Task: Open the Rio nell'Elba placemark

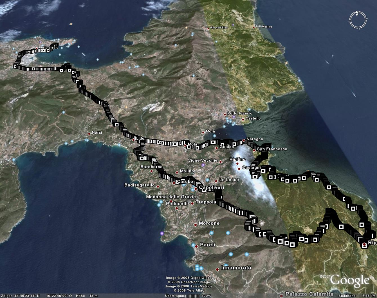Action: pos(208,28)
